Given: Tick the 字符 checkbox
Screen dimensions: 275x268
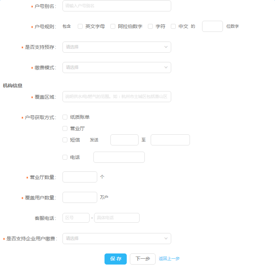Looking at the screenshot, I should pos(150,26).
